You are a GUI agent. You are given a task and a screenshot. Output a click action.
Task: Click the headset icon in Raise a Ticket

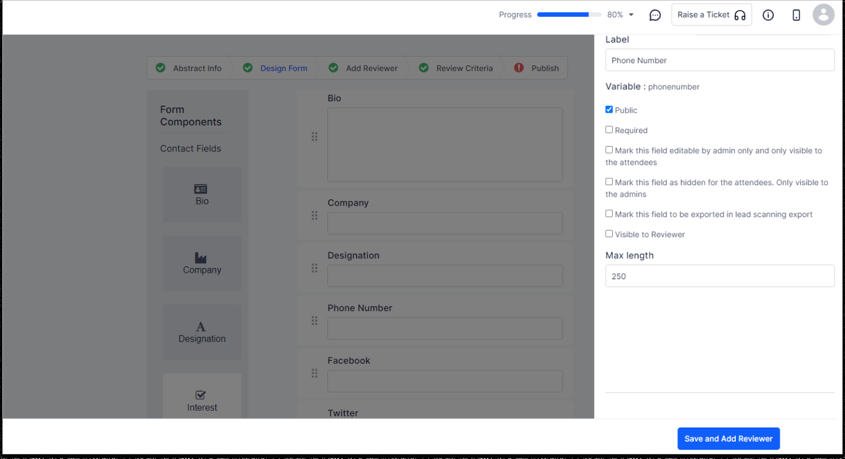pyautogui.click(x=740, y=15)
